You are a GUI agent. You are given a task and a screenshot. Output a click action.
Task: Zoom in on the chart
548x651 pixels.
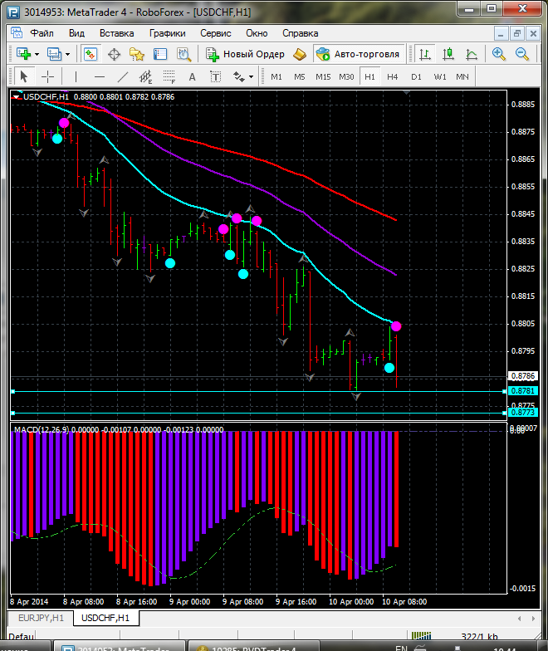(498, 54)
